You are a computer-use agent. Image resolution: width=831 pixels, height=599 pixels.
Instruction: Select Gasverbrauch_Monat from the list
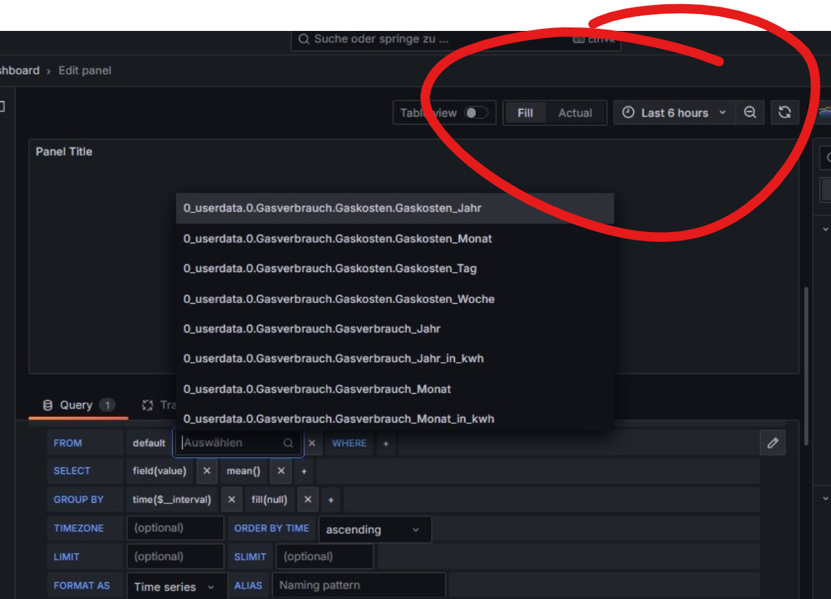pos(395,389)
